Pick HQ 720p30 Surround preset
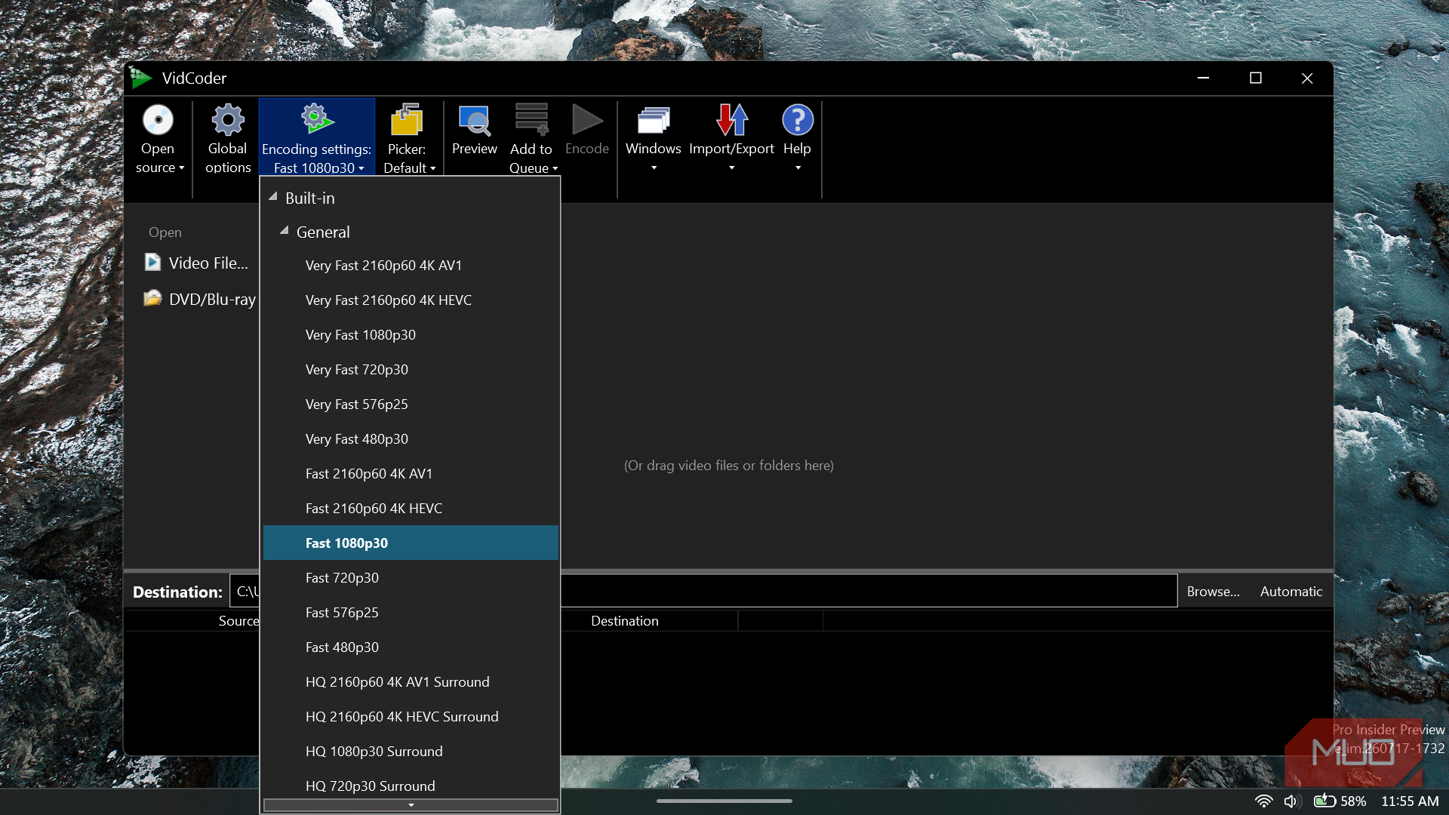This screenshot has width=1449, height=815. click(x=411, y=785)
